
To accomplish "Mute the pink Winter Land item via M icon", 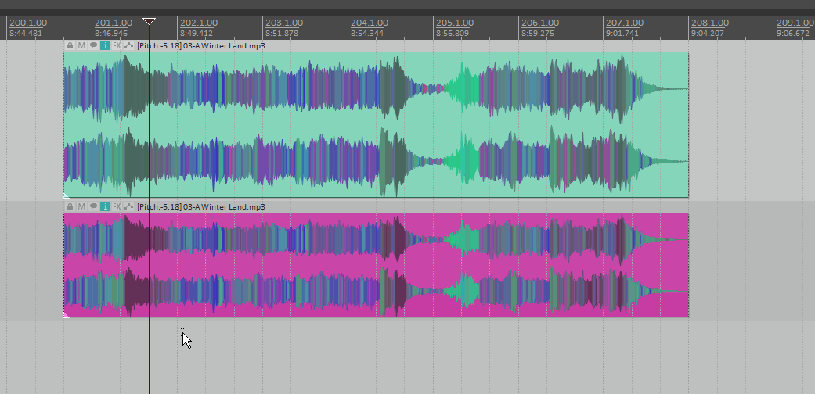I will tap(81, 206).
